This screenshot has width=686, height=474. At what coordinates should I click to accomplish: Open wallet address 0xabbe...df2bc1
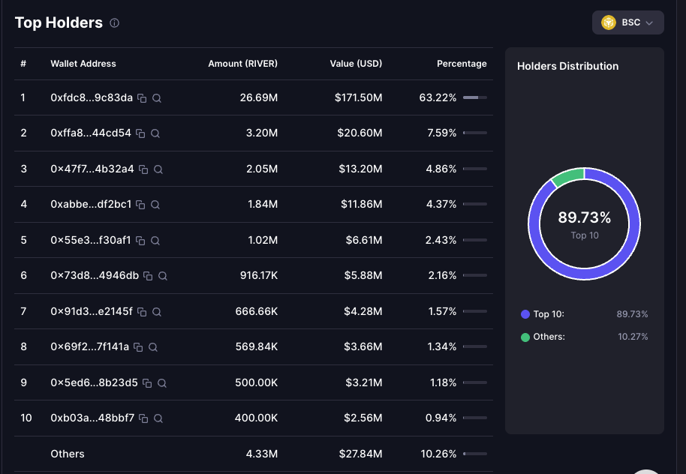coord(91,204)
